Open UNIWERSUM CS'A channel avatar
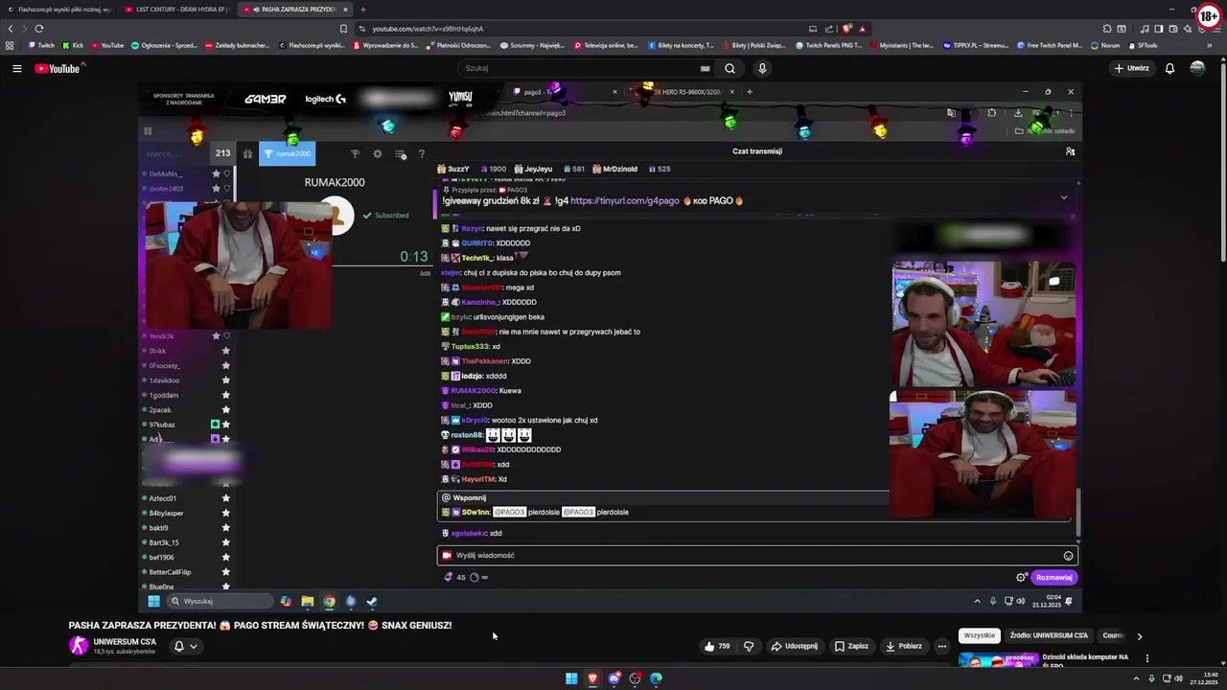This screenshot has height=690, width=1227. [x=78, y=646]
